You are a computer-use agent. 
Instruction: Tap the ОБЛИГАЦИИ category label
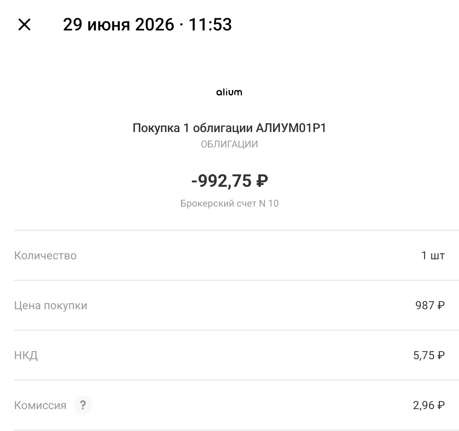tap(229, 144)
